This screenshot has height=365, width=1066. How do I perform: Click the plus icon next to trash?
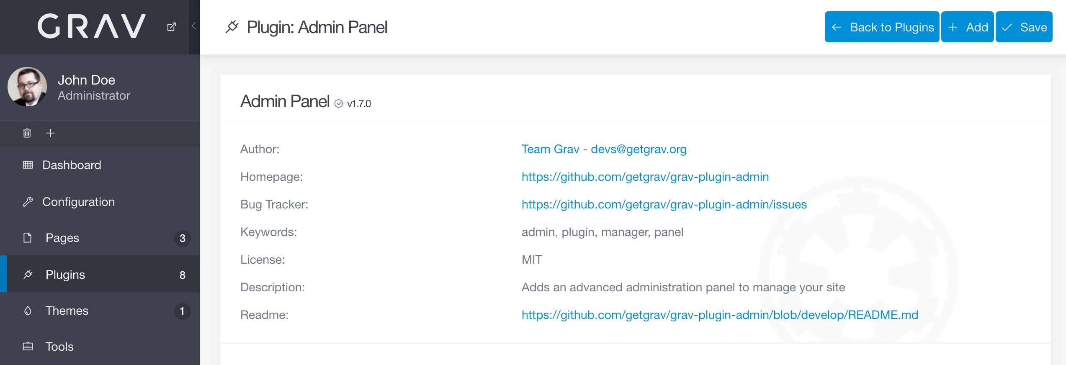point(50,133)
